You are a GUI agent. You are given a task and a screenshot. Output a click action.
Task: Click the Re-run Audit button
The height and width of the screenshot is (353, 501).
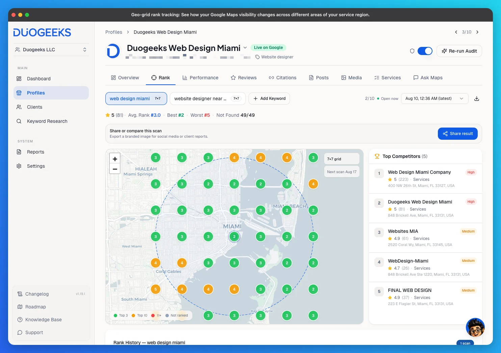459,51
